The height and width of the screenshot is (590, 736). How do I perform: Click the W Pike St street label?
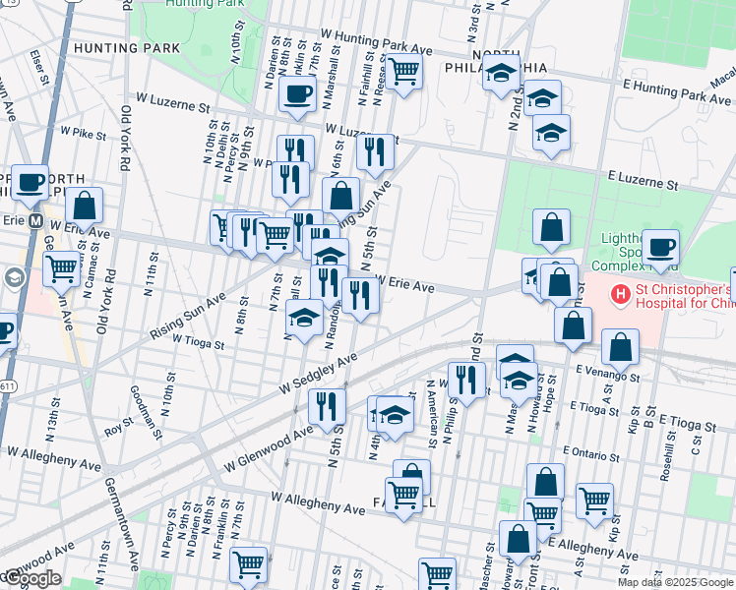point(83,133)
